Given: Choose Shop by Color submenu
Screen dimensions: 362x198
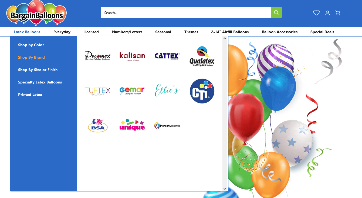Looking at the screenshot, I should click(x=31, y=45).
